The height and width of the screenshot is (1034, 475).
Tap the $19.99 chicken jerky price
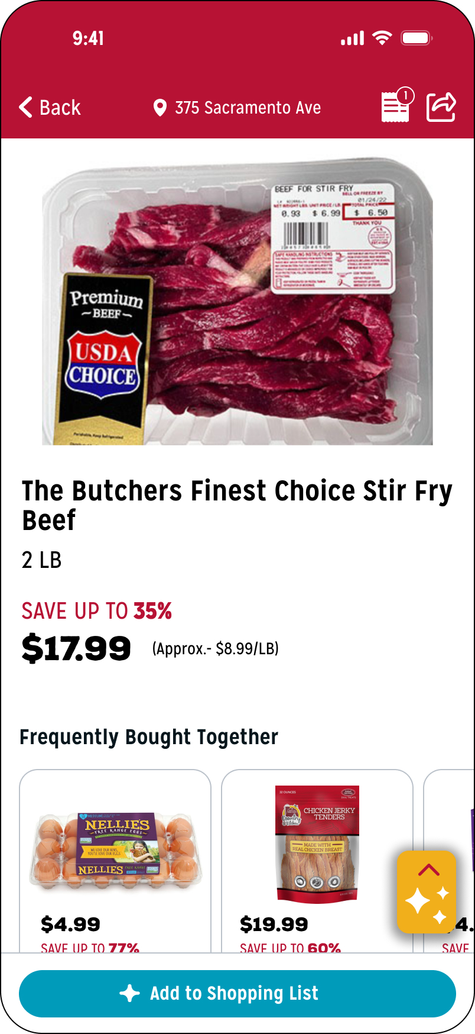coord(274,924)
